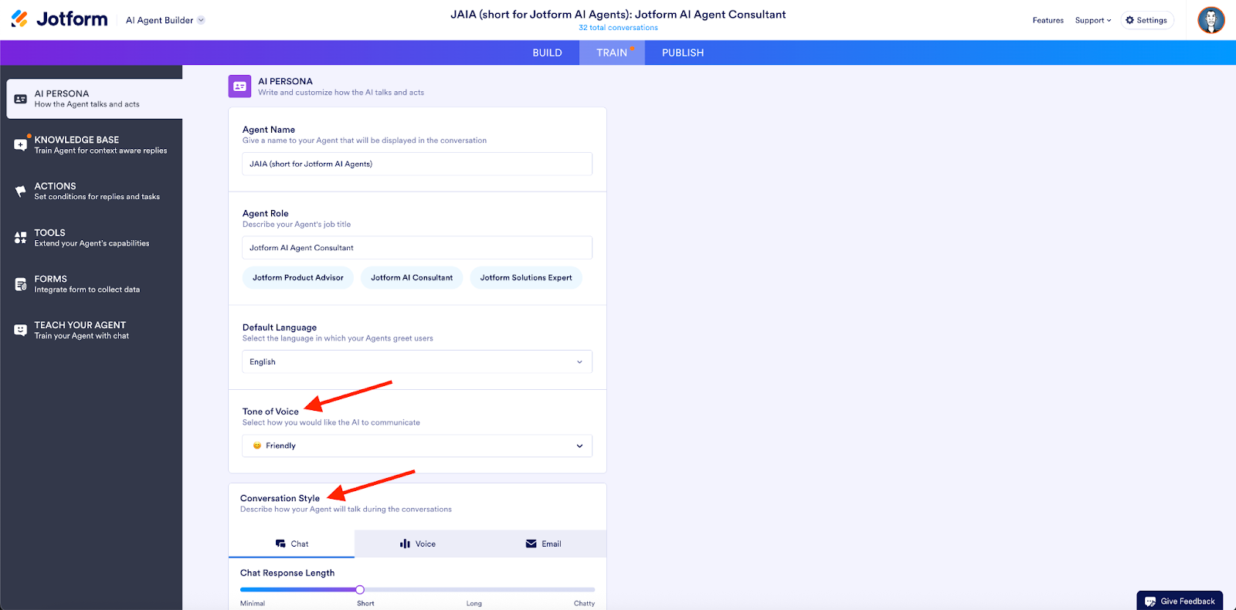Click the Give Feedback button
This screenshot has height=610, width=1236.
[x=1180, y=601]
